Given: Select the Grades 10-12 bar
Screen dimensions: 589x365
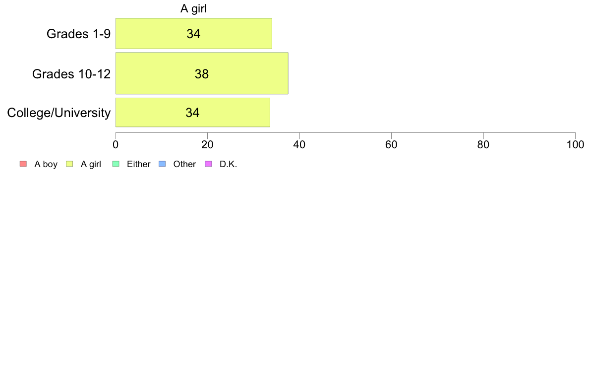Looking at the screenshot, I should click(202, 73).
